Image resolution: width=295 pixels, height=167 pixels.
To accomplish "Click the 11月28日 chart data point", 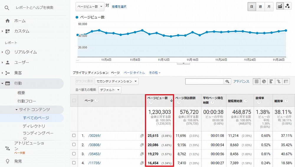I will pyautogui.click(x=279, y=31).
